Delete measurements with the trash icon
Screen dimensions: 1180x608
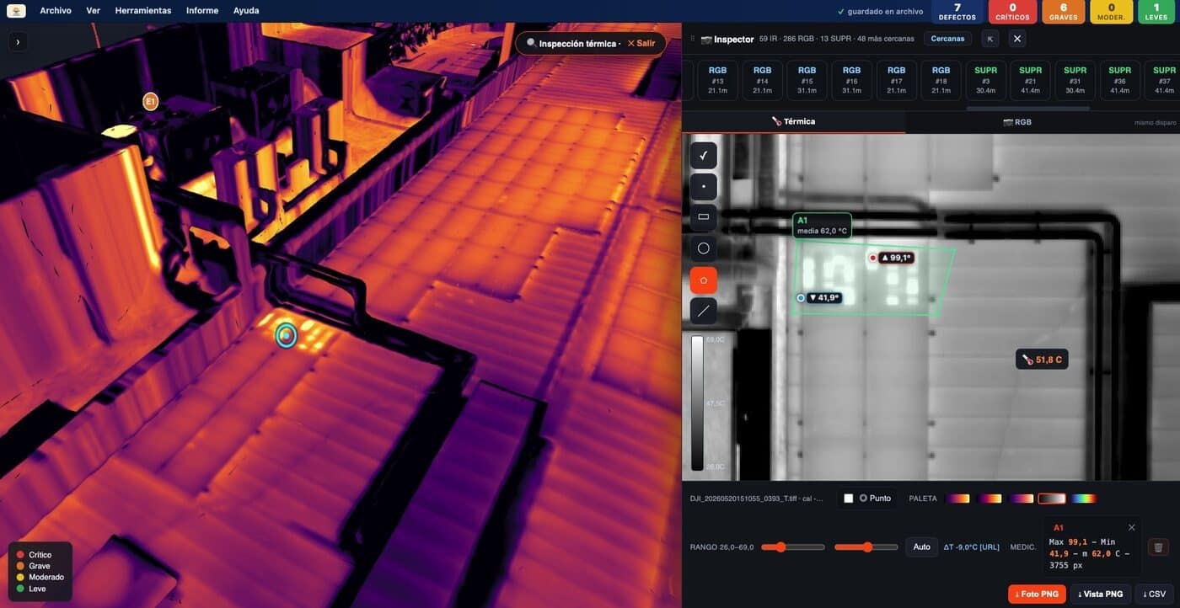coord(1158,547)
